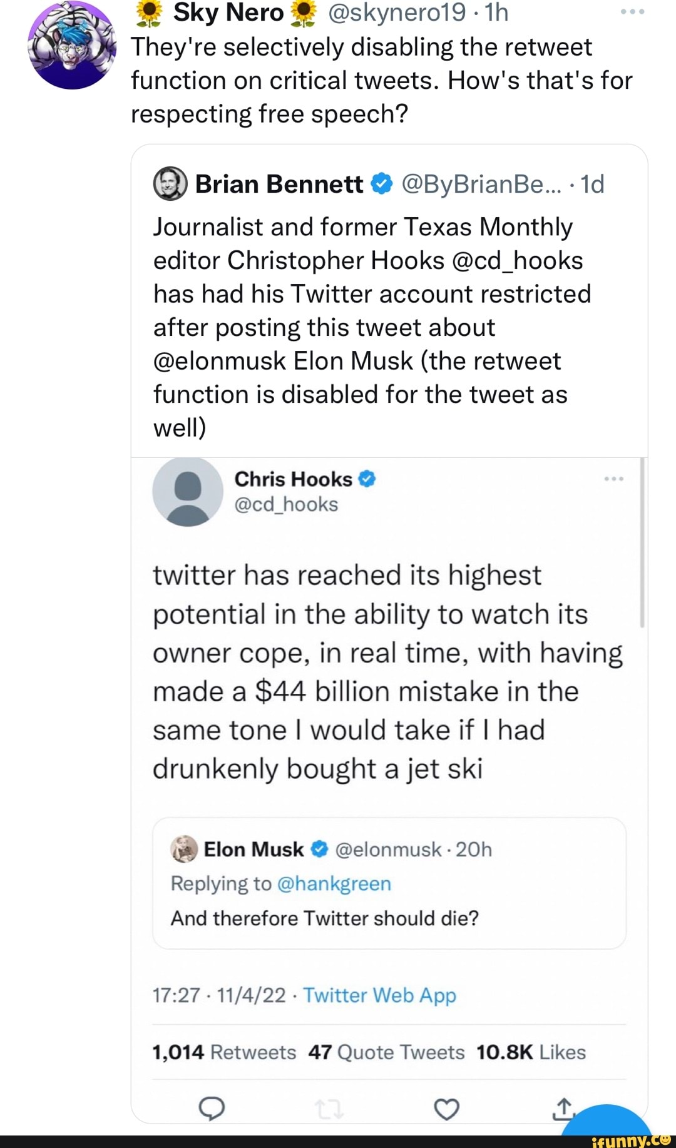Like the Chris Hooks tweet
Viewport: 676px width, 1148px height.
(x=446, y=1109)
